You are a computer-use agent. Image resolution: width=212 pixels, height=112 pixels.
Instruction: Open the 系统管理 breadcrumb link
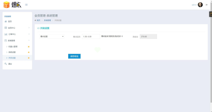pos(47,20)
